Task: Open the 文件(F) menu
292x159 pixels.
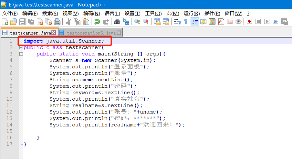Action: [10, 14]
